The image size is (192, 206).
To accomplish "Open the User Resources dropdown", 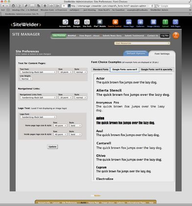I will point(142,43).
